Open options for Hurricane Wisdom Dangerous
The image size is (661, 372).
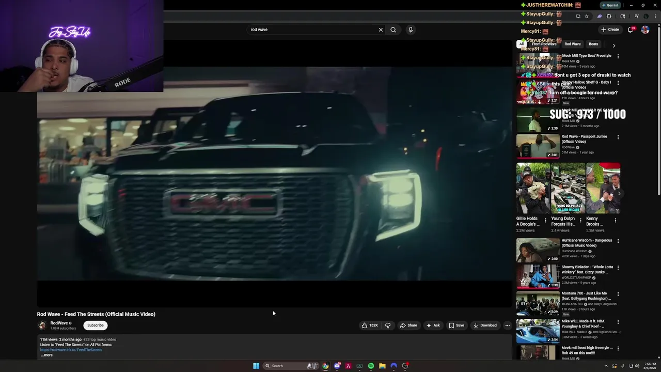tap(618, 241)
